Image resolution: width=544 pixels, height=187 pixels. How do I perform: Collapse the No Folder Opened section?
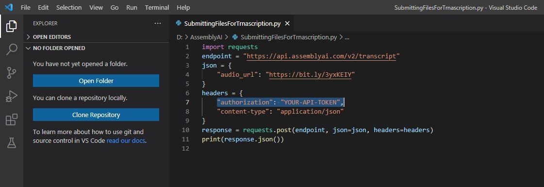[x=55, y=48]
